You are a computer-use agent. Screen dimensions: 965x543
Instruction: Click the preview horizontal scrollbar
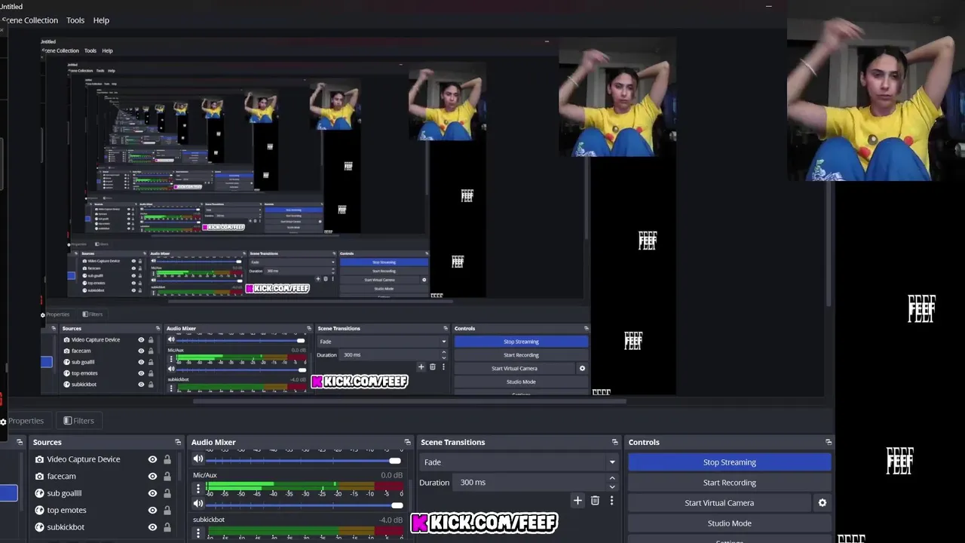click(x=409, y=400)
